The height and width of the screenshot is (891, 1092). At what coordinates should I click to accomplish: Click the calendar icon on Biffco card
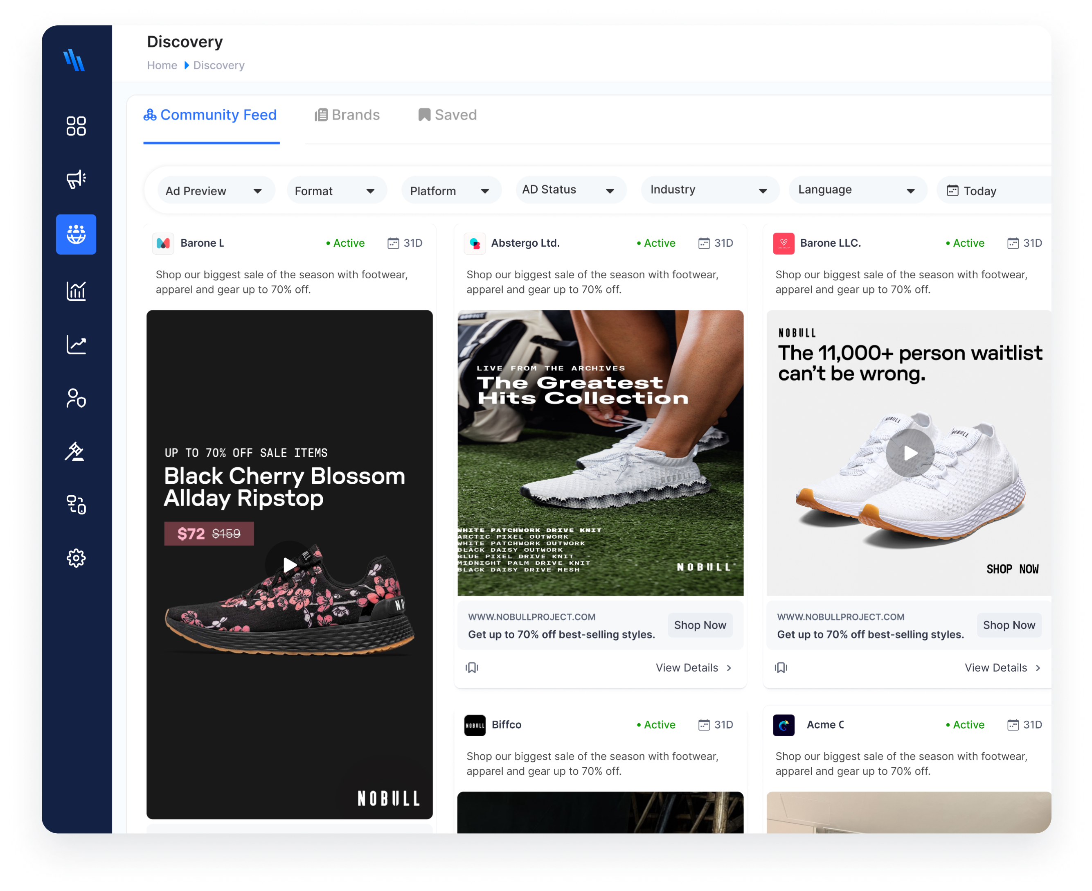pos(704,725)
